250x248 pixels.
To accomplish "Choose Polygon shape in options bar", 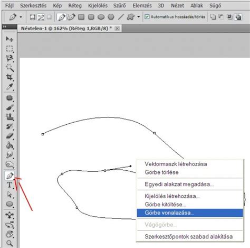I will [x=111, y=17].
